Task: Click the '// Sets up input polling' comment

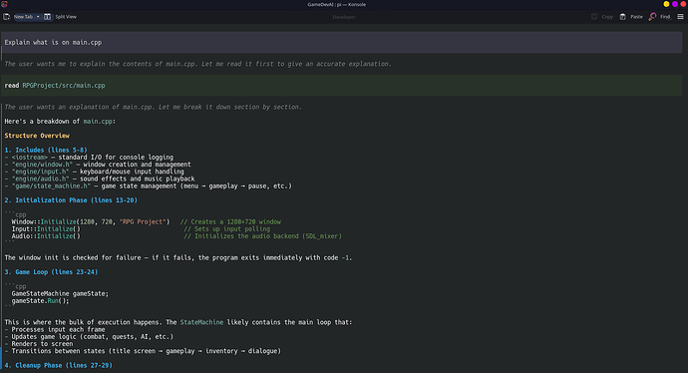Action: coord(227,229)
